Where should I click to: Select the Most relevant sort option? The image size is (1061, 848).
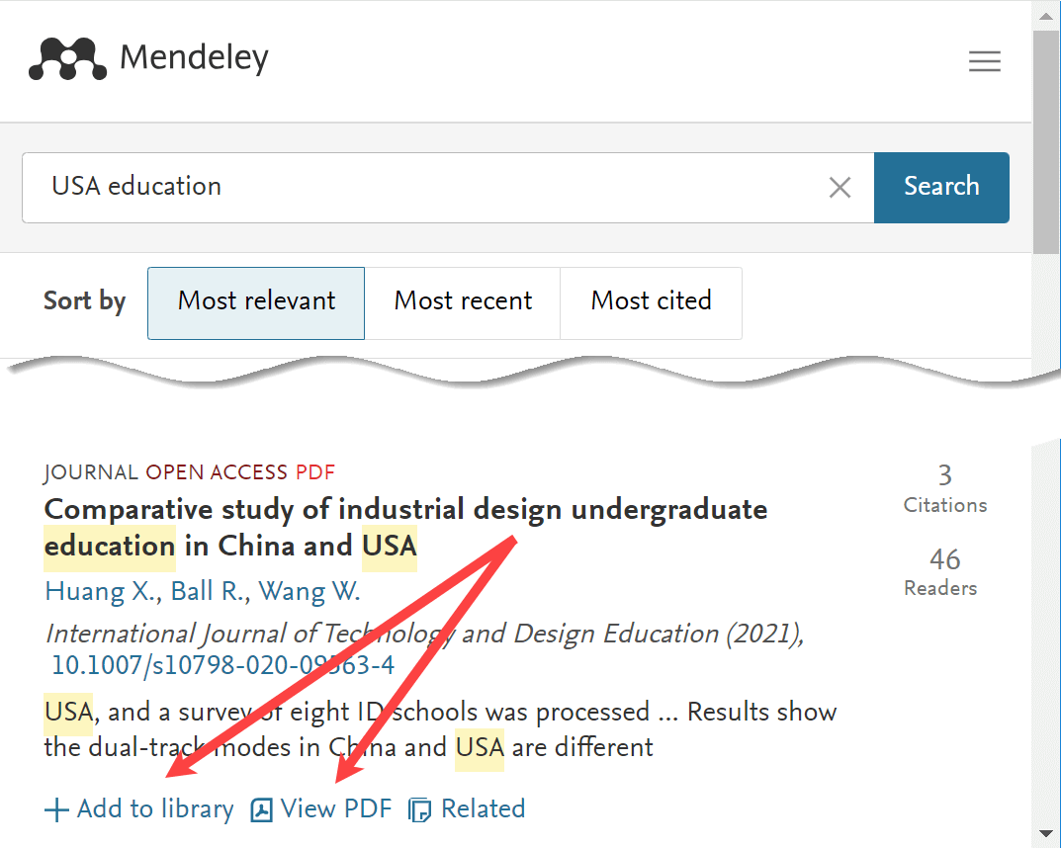click(x=255, y=302)
